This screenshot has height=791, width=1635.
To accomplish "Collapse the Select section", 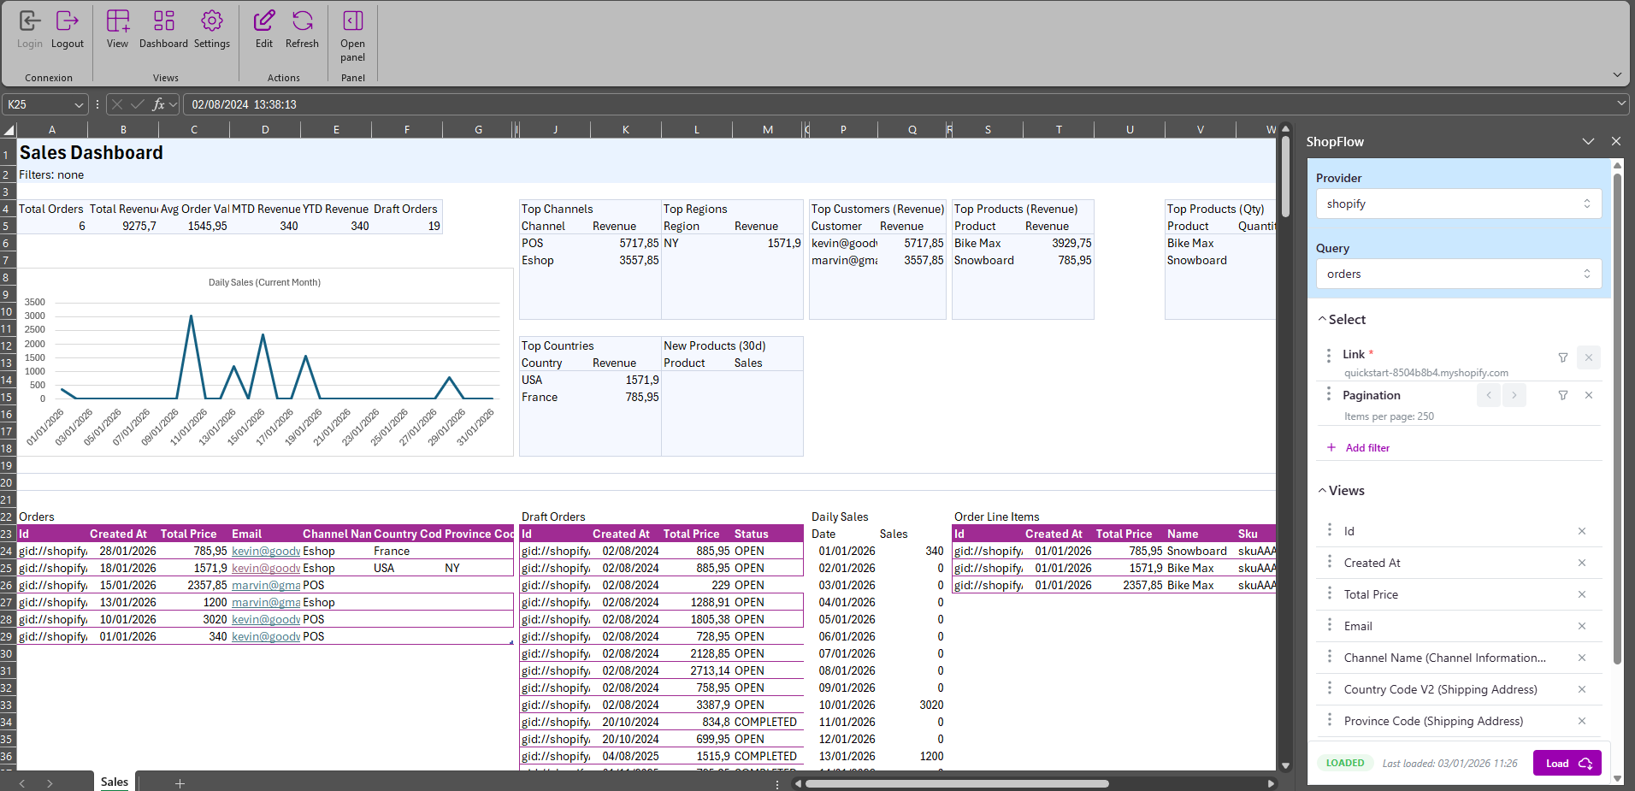I will [x=1322, y=318].
